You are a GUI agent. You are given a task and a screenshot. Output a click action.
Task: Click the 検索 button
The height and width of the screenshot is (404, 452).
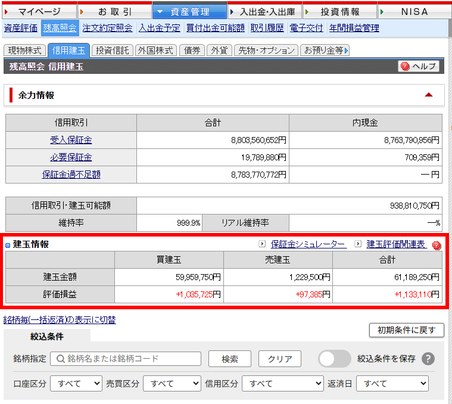click(x=230, y=359)
